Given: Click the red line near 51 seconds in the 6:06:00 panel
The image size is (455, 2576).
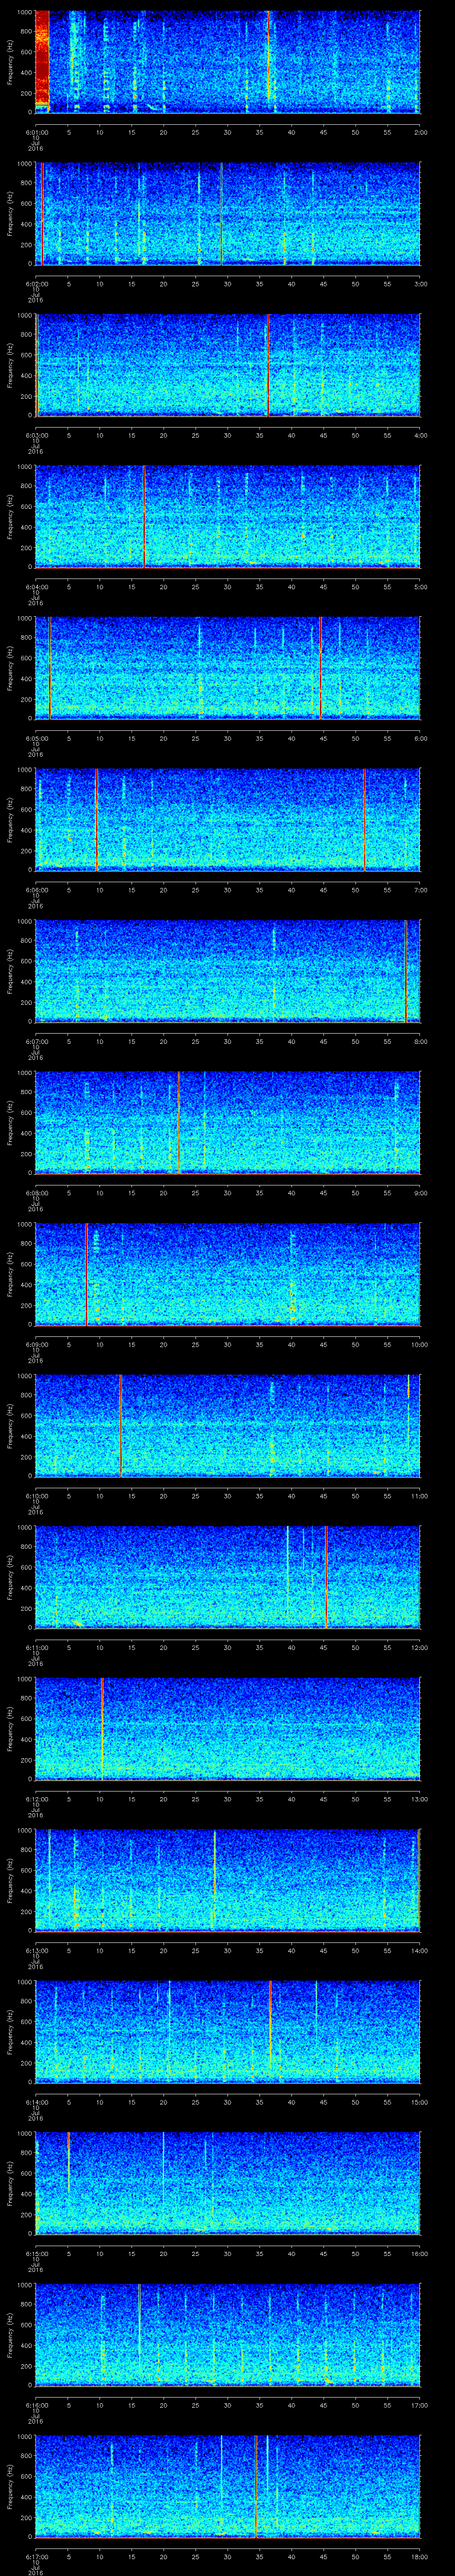Looking at the screenshot, I should click(365, 820).
